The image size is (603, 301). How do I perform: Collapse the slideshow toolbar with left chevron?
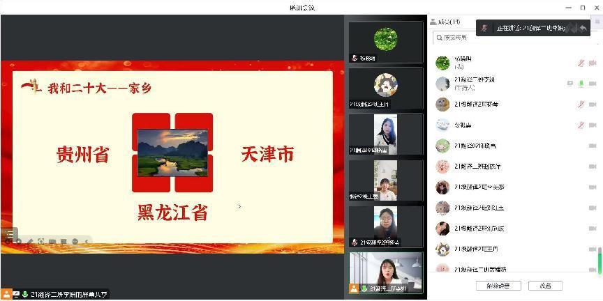[87, 241]
